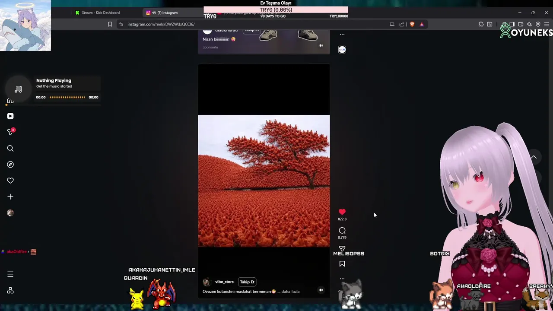Share the reel with the send icon
The height and width of the screenshot is (311, 553).
342,248
